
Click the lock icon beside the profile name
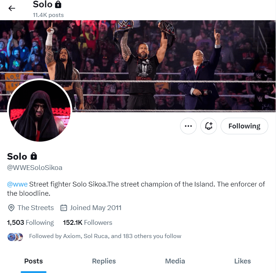(x=34, y=156)
